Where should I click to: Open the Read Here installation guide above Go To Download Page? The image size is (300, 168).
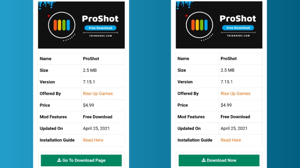[93, 140]
